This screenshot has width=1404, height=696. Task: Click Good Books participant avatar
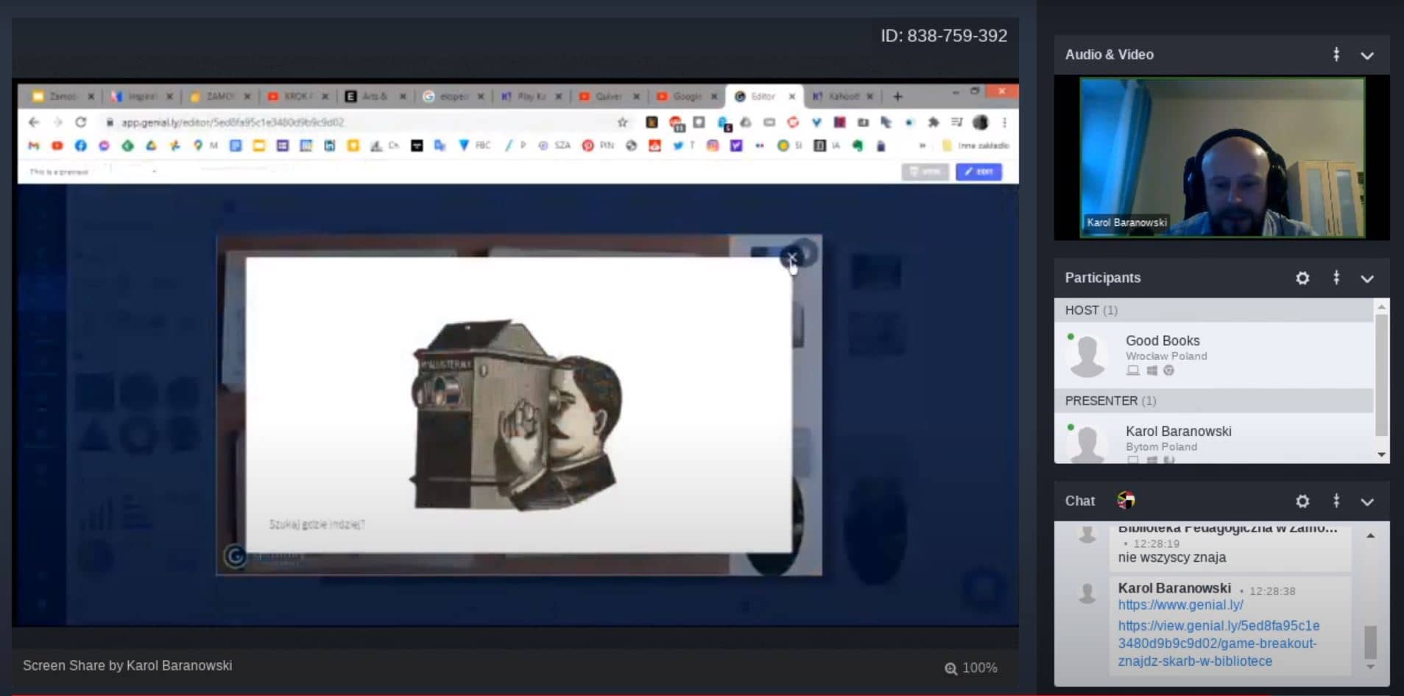pos(1087,355)
